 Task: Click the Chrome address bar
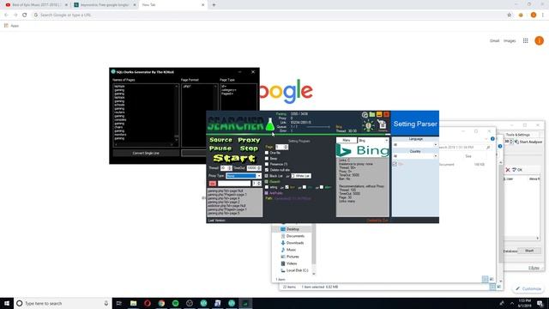tap(269, 15)
